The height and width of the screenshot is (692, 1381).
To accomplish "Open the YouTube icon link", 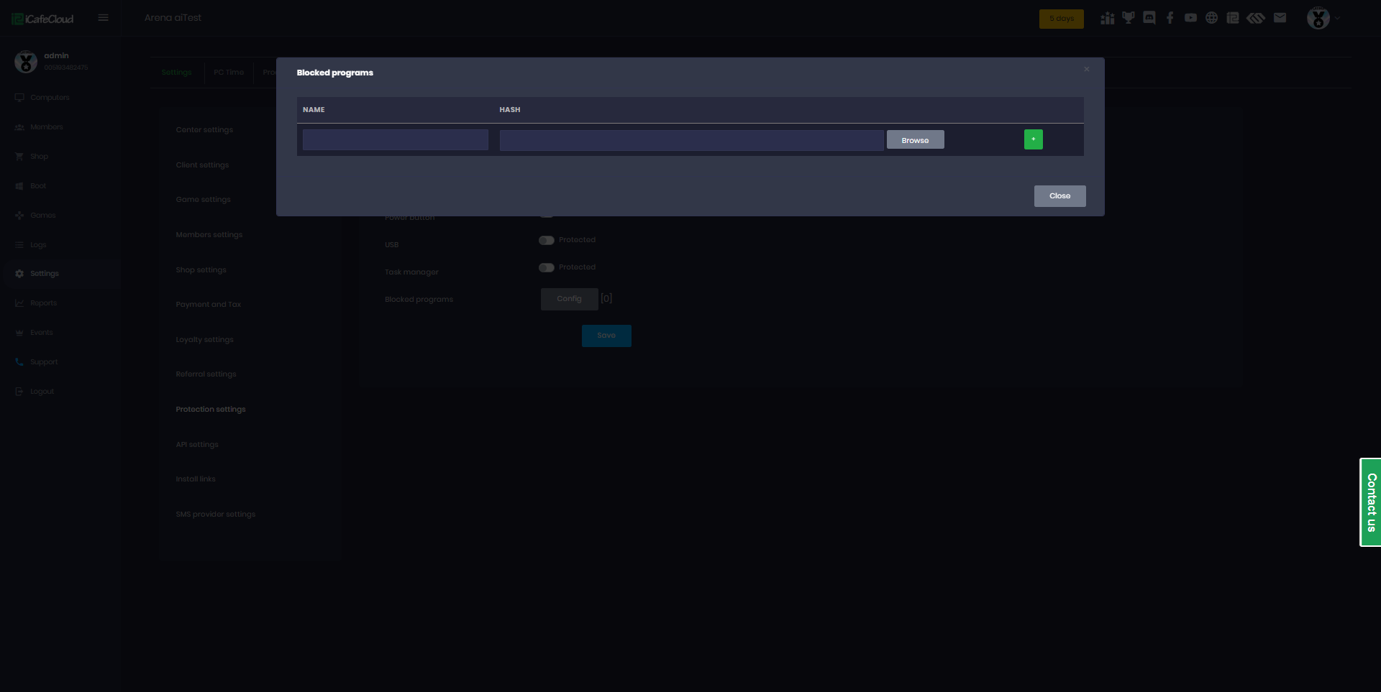I will click(1190, 18).
